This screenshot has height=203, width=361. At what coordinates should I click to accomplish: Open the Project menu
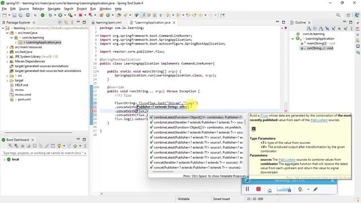pyautogui.click(x=82, y=9)
